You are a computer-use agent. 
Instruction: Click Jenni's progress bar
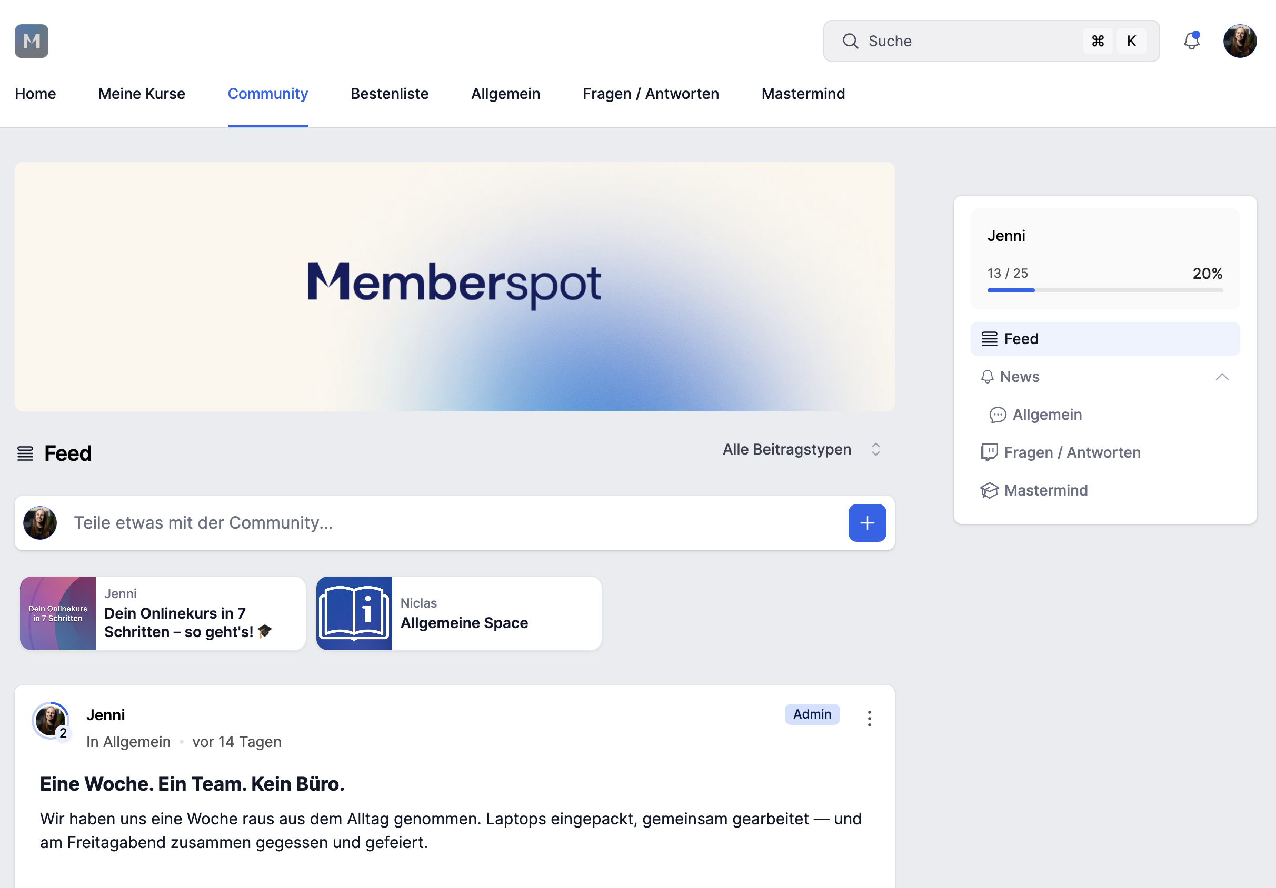pos(1104,290)
